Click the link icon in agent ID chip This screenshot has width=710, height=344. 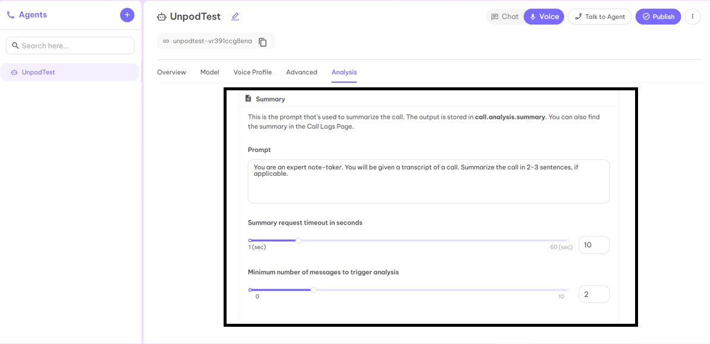click(x=166, y=41)
